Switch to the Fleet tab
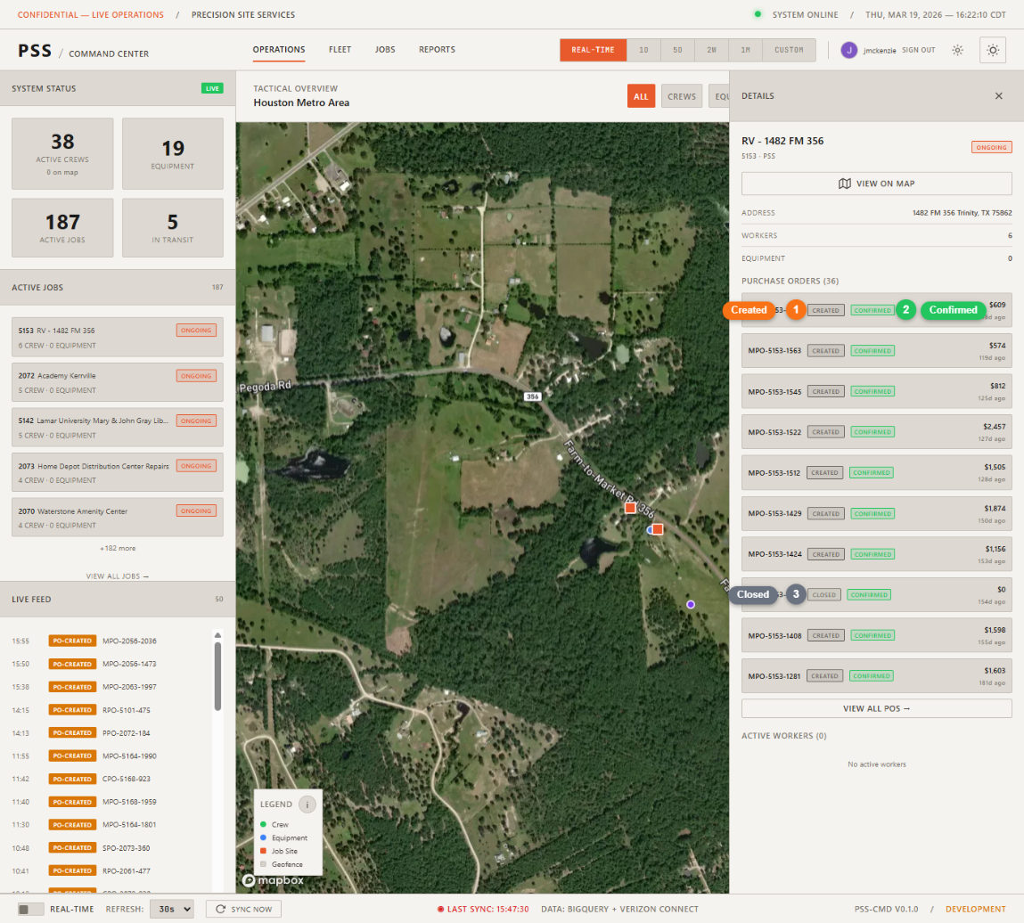 click(x=340, y=50)
